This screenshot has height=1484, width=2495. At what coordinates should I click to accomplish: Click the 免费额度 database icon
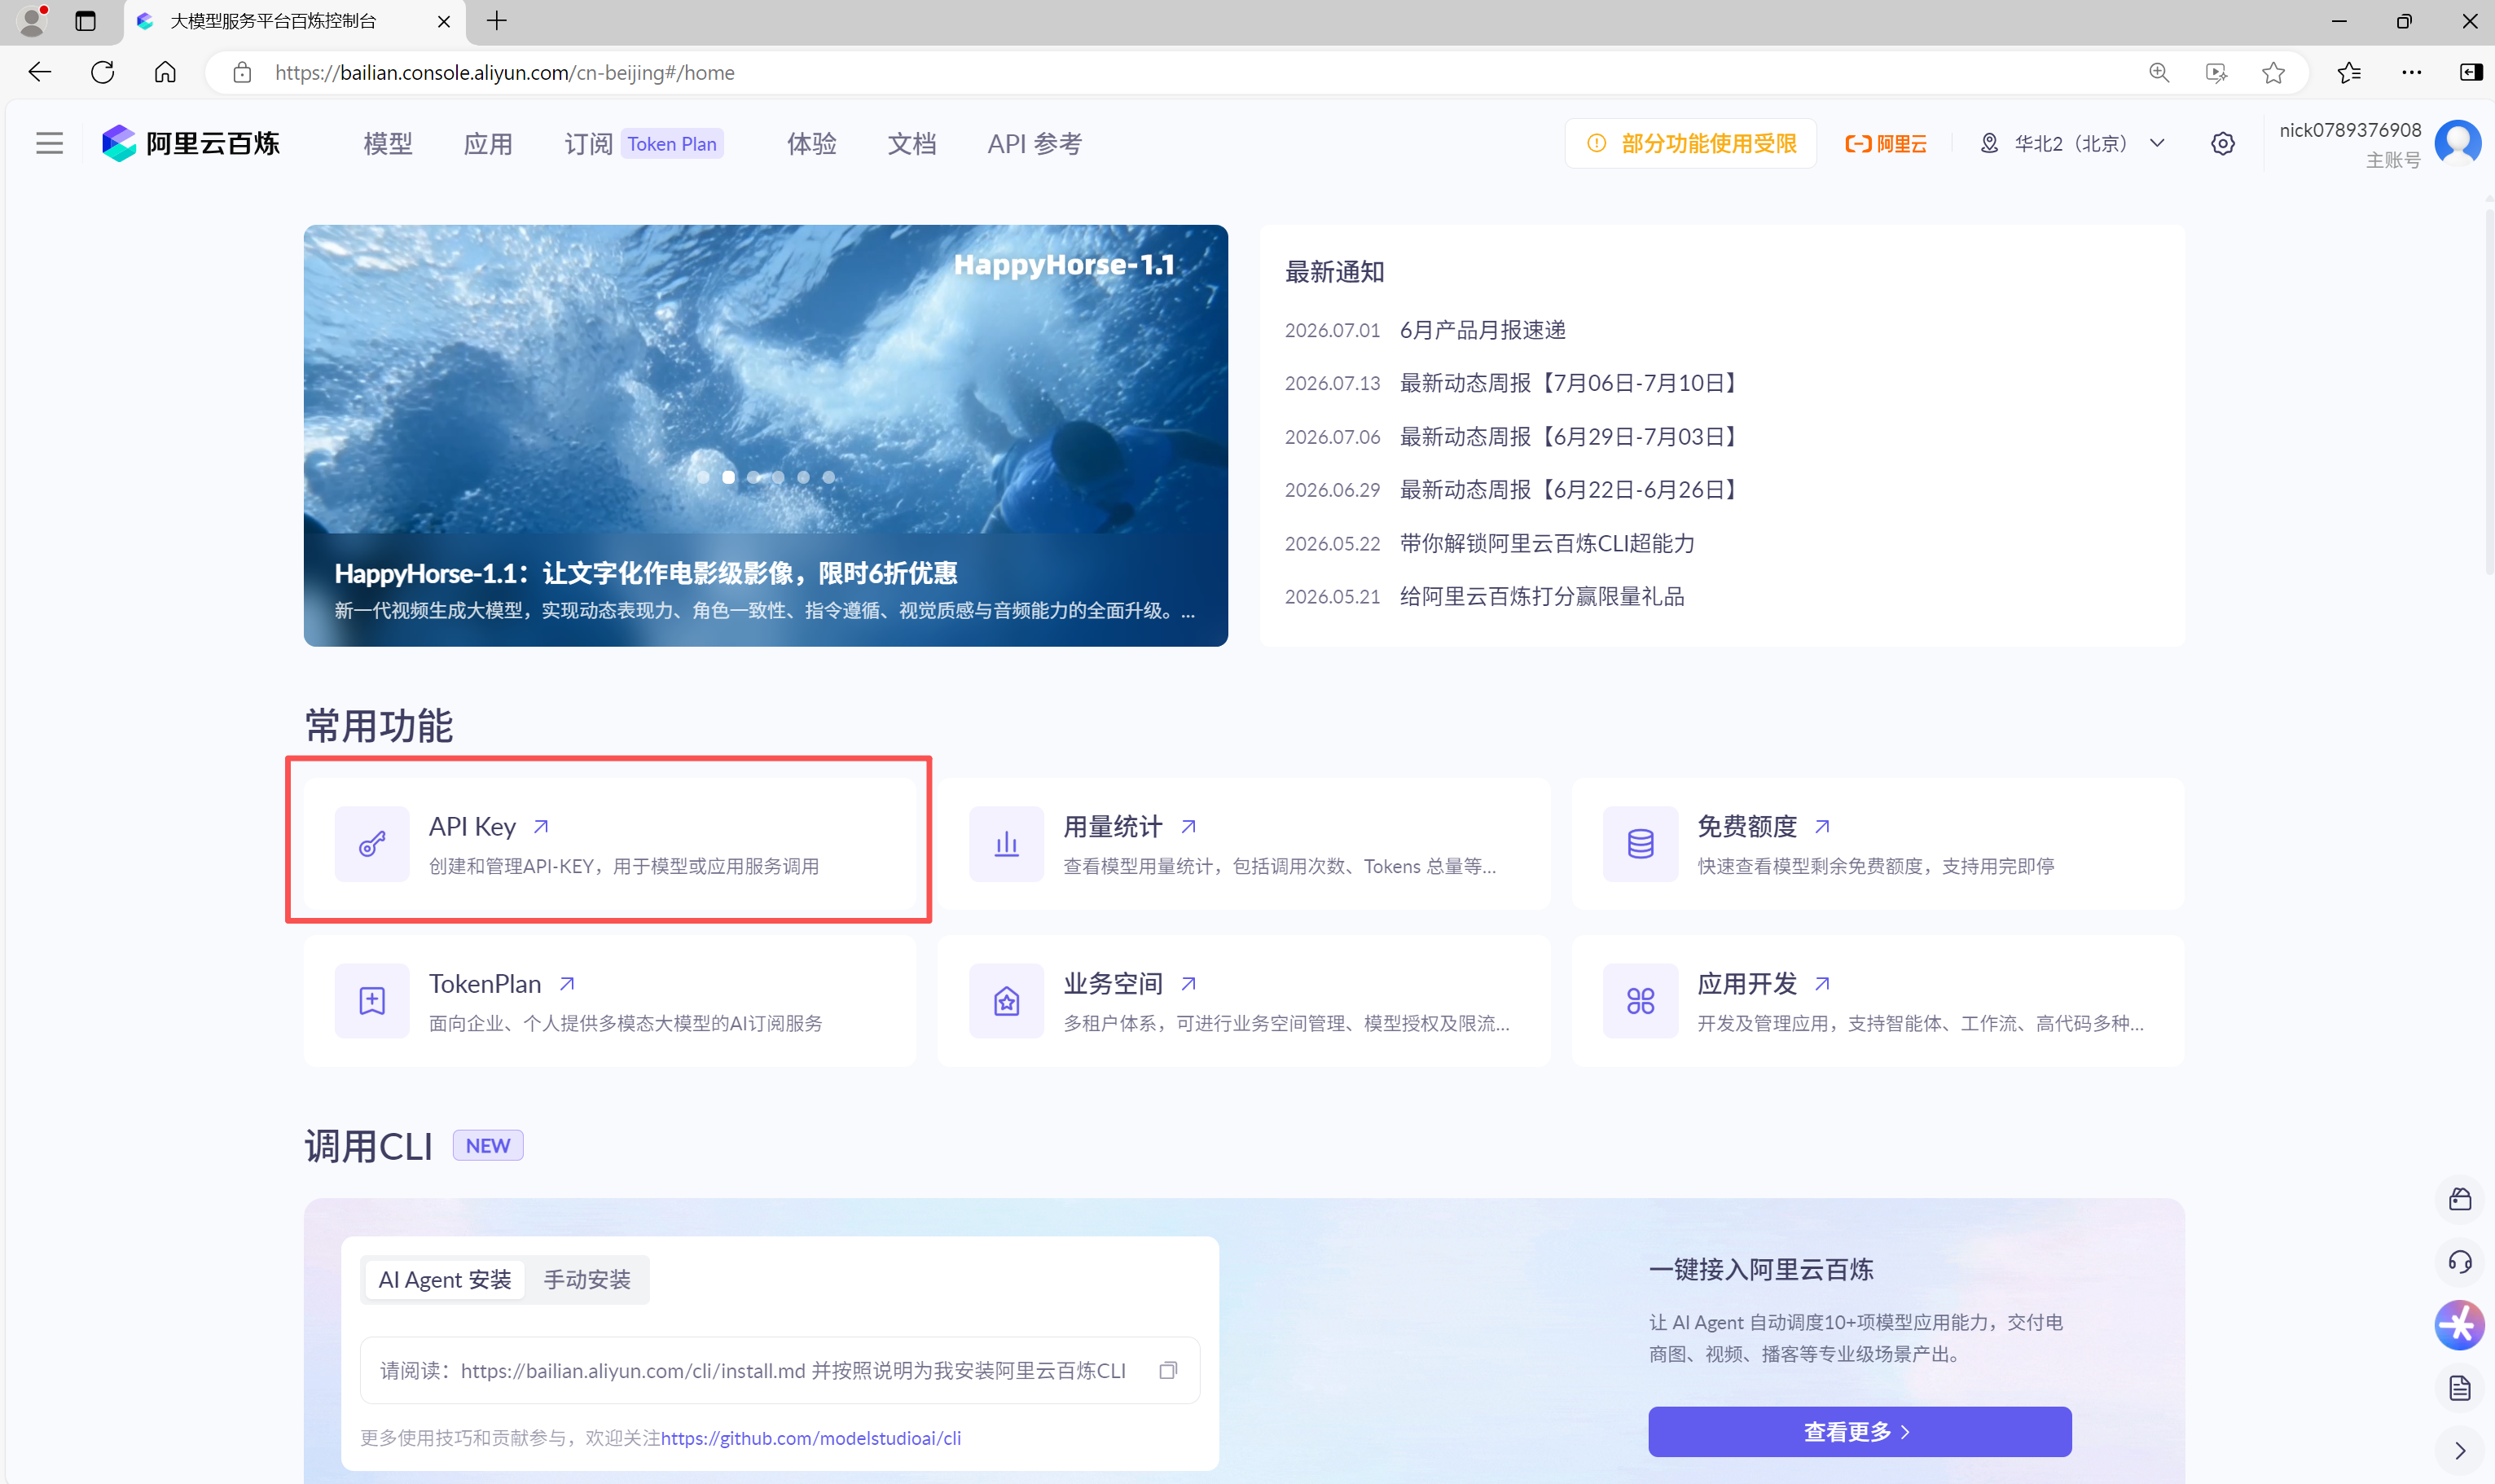click(1640, 844)
